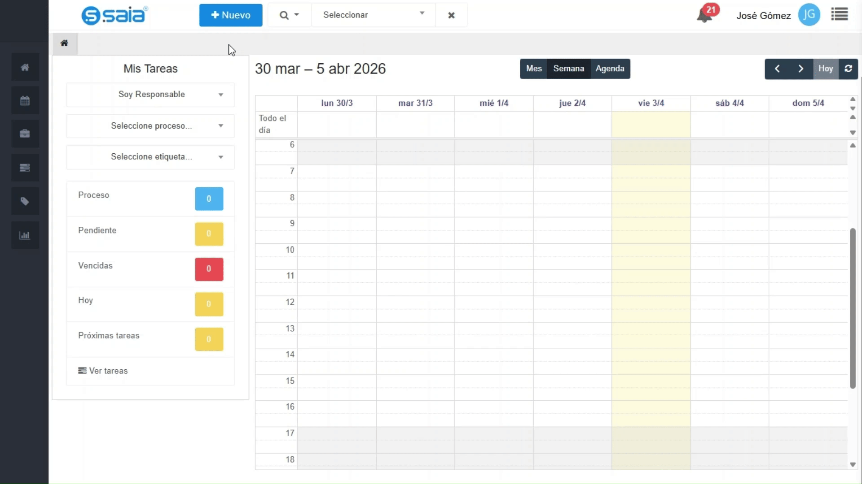Go to the previous week
Image resolution: width=862 pixels, height=484 pixels.
point(777,69)
